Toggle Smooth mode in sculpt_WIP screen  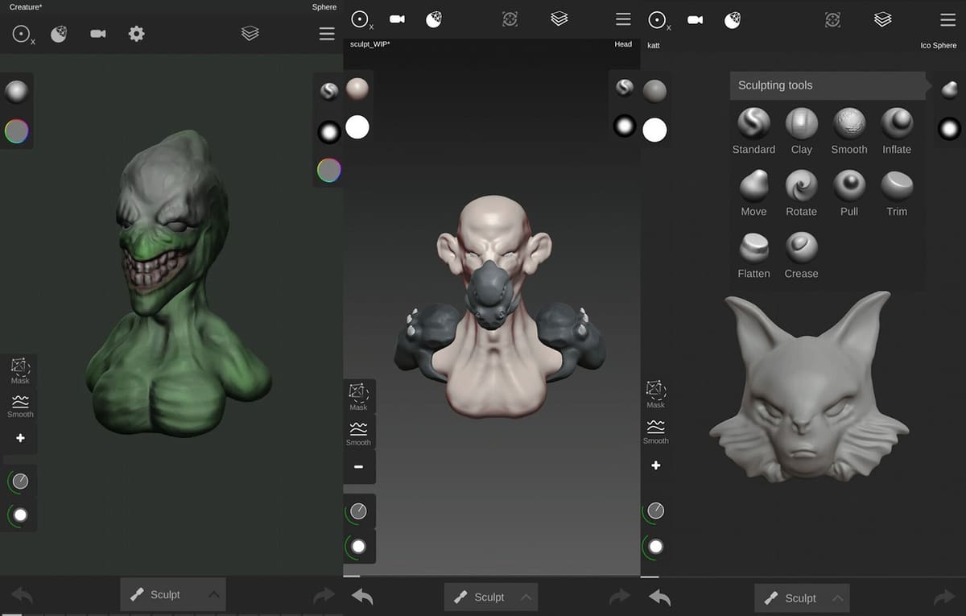(359, 432)
